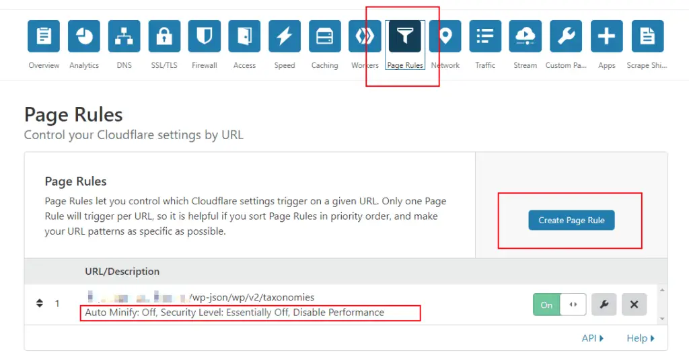Switch to the Traffic tab

tap(485, 36)
